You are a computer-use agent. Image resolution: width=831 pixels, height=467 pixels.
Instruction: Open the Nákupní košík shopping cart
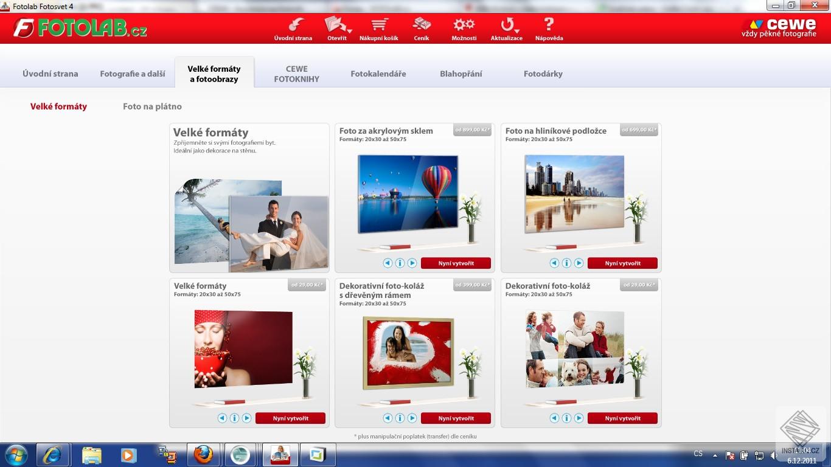click(x=379, y=29)
